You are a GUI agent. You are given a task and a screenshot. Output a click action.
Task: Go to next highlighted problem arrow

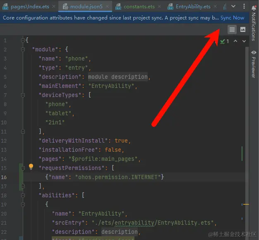coord(244,41)
